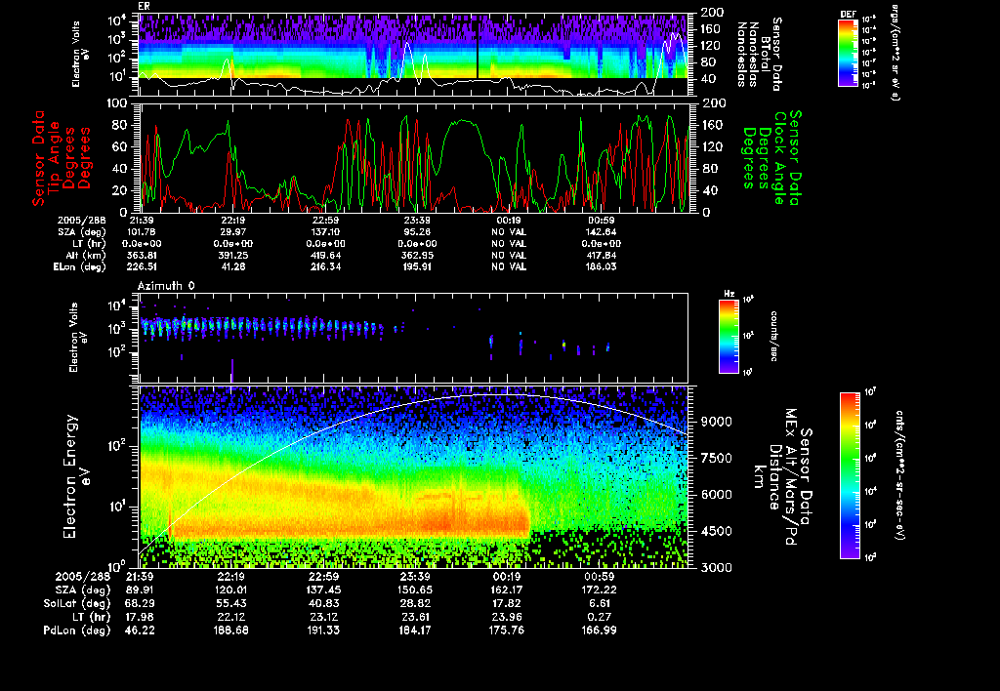Viewport: 1000px width, 691px height.
Task: Click the altitude value 417.84
Action: pos(601,255)
